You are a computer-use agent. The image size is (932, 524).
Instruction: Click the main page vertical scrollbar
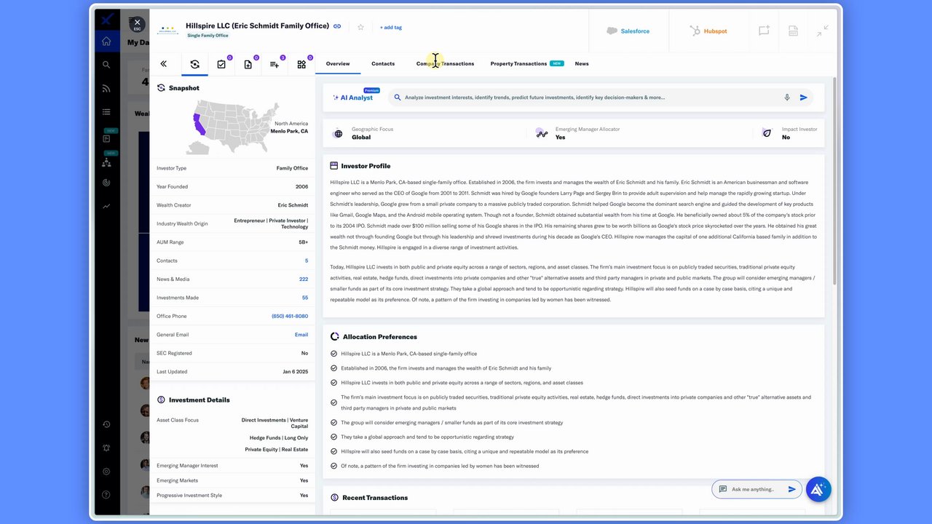(835, 180)
